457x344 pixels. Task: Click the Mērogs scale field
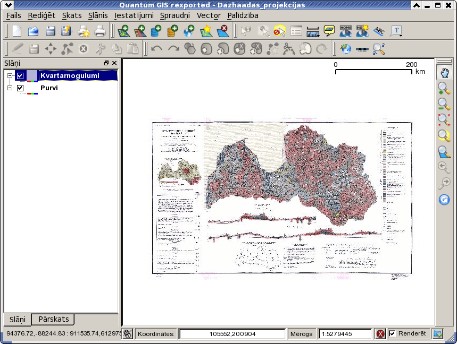pos(345,334)
